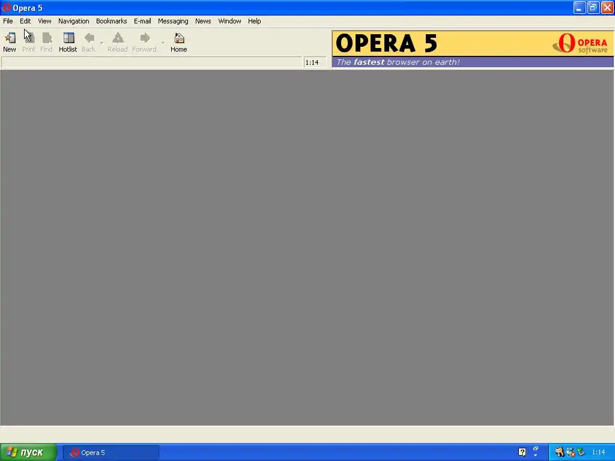Expand the Forward history dropdown arrow
Viewport: 615px width, 461px height.
[163, 43]
